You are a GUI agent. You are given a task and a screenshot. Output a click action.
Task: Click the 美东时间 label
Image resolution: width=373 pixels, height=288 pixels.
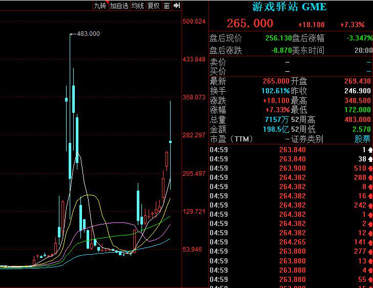308,50
